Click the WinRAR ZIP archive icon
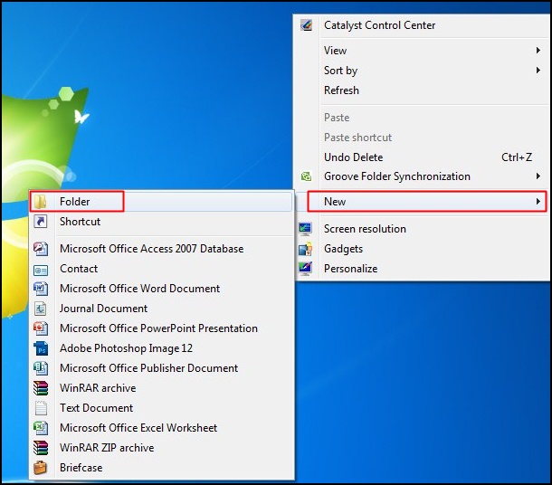Viewport: 552px width, 485px height. point(41,448)
